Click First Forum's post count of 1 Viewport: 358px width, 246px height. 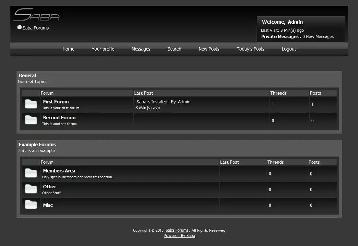click(x=312, y=105)
